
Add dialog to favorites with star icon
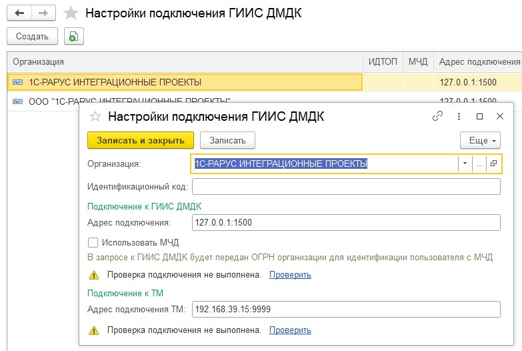95,116
